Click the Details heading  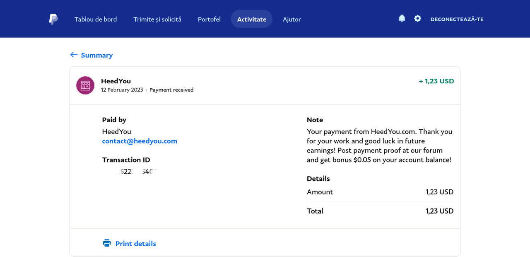click(x=318, y=179)
